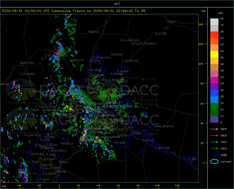
Task: Click the 'Anchoris' map label
Action: [x=67, y=144]
